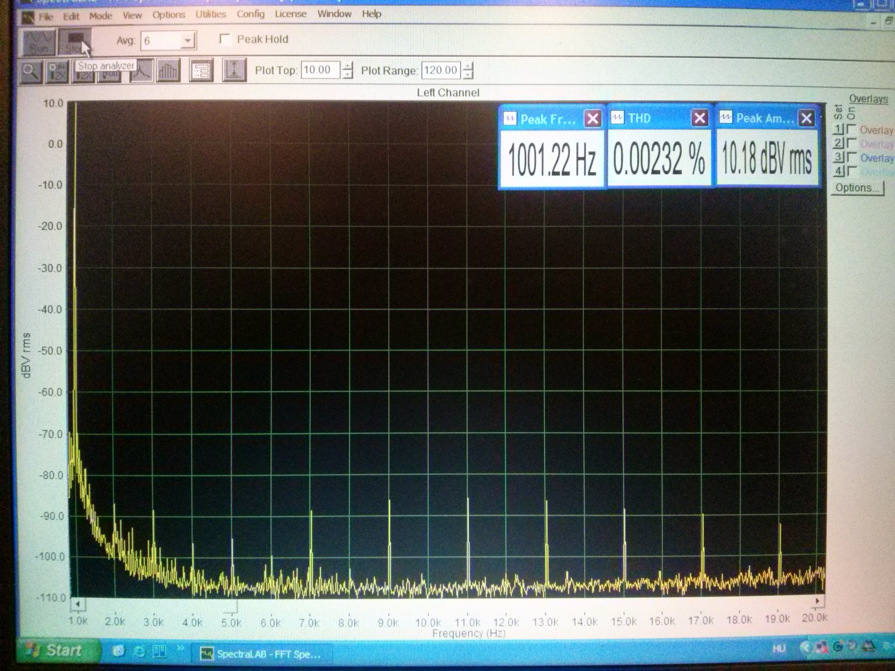Open the Avg dropdown list
Image resolution: width=895 pixels, height=671 pixels.
tap(187, 41)
